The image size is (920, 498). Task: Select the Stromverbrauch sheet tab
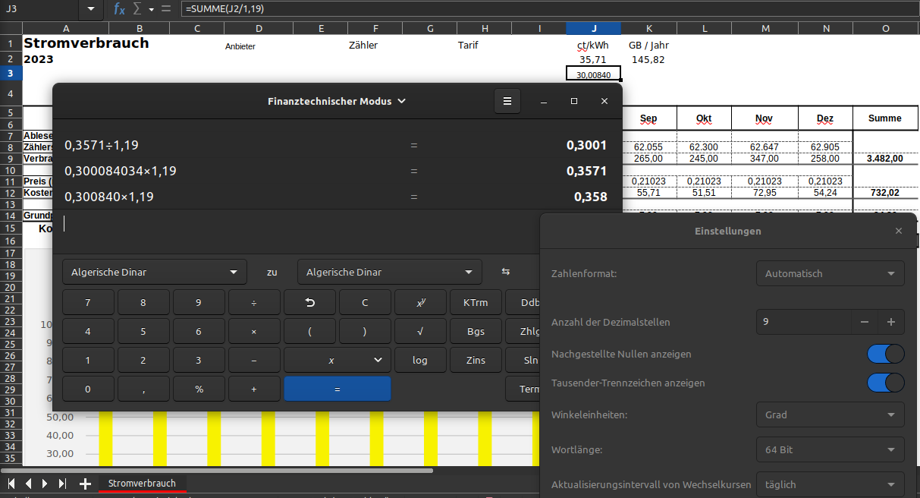click(x=142, y=484)
